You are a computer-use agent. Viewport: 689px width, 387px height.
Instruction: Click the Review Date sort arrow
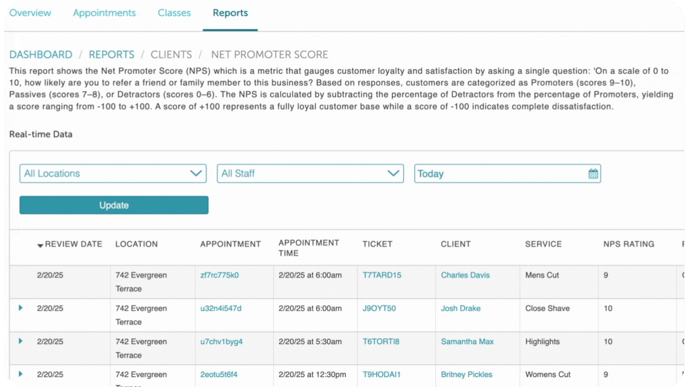(40, 245)
